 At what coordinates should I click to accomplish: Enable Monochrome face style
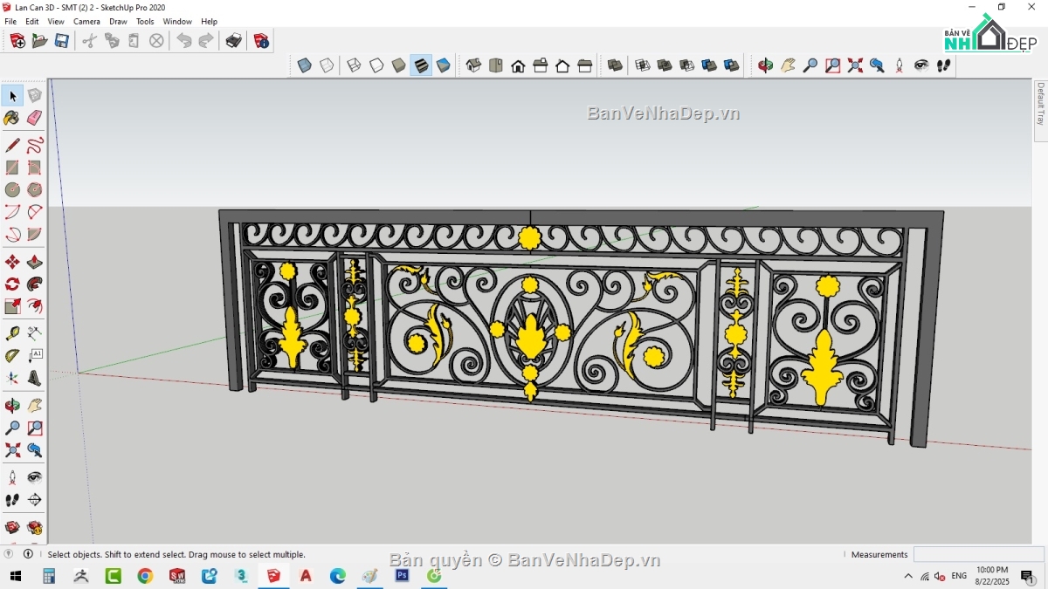click(443, 65)
